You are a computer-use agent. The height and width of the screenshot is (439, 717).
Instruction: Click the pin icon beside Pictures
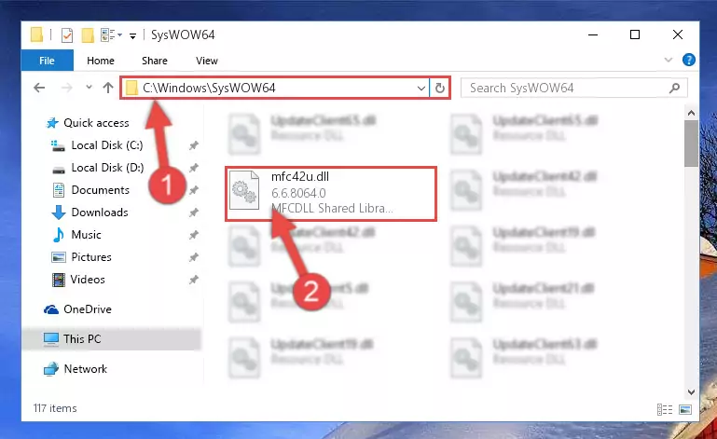pyautogui.click(x=194, y=257)
